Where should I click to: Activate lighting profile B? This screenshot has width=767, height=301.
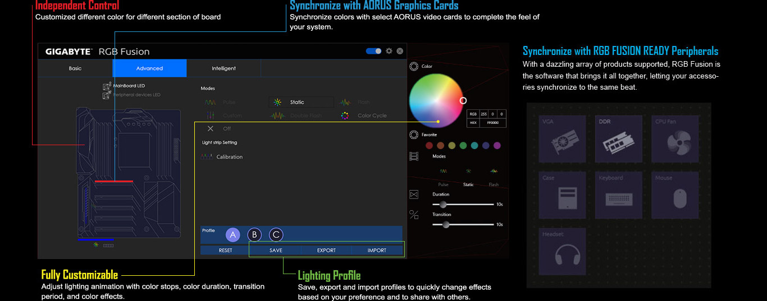tap(254, 235)
